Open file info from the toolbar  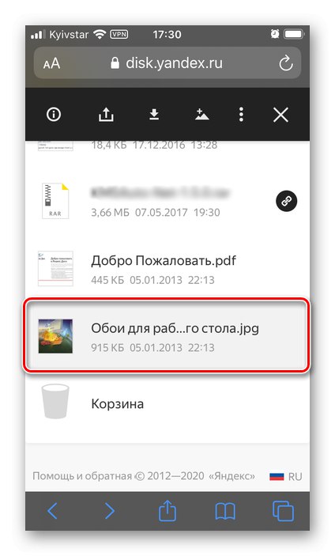coord(54,115)
